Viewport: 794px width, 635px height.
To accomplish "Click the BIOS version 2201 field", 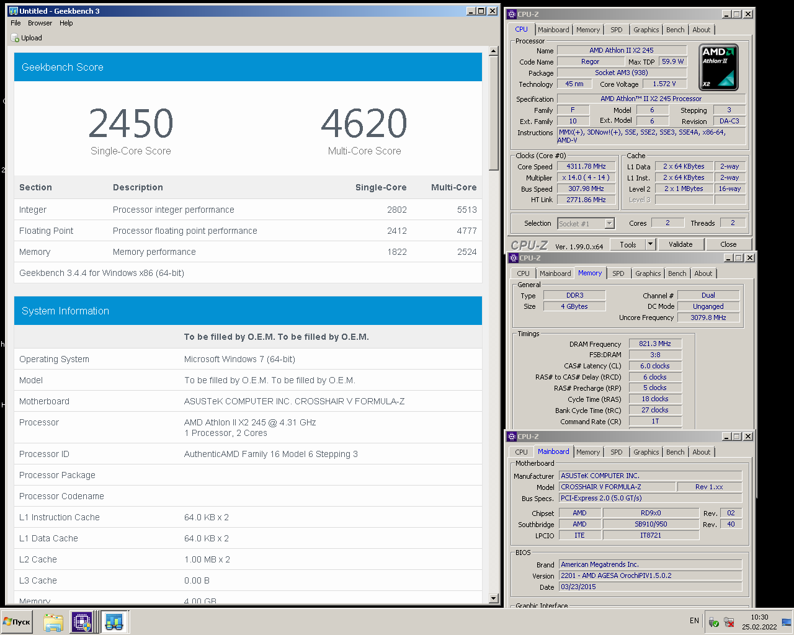I will pos(651,575).
